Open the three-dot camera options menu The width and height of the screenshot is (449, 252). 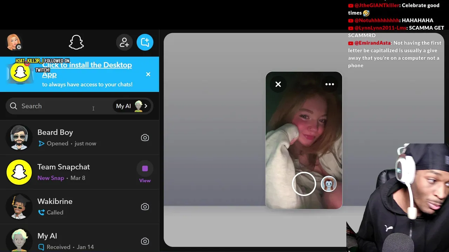click(330, 84)
